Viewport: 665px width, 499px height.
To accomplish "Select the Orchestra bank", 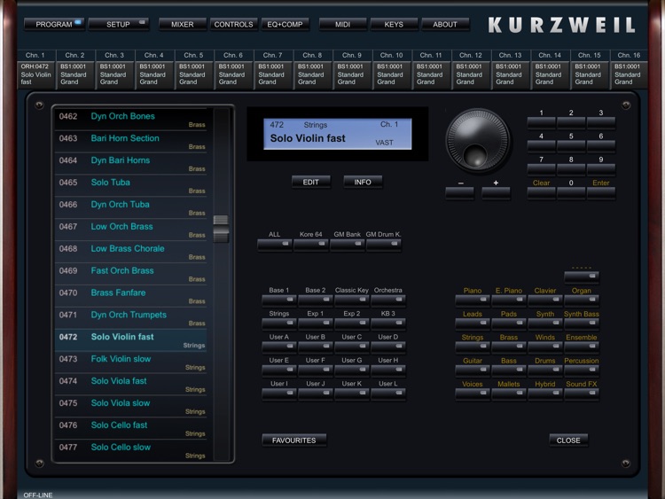I will point(388,300).
